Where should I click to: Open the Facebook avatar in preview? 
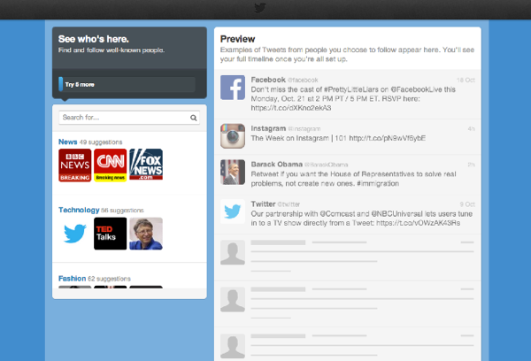[x=233, y=88]
